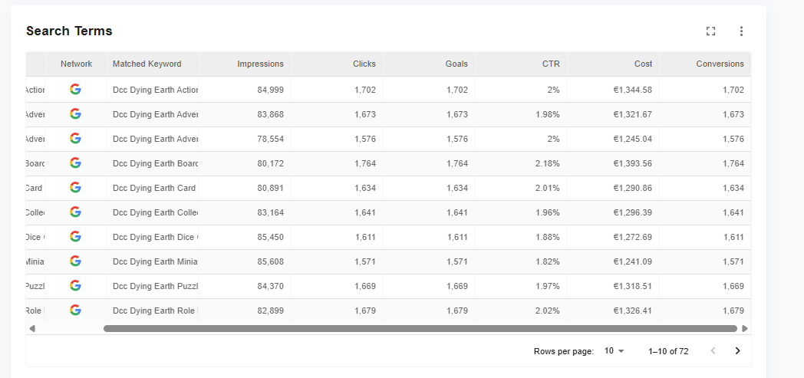Sort by Goals column header
The image size is (804, 378).
pos(429,64)
